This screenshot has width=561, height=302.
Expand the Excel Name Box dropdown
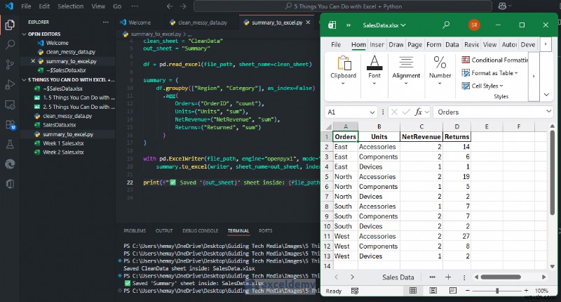pos(372,112)
